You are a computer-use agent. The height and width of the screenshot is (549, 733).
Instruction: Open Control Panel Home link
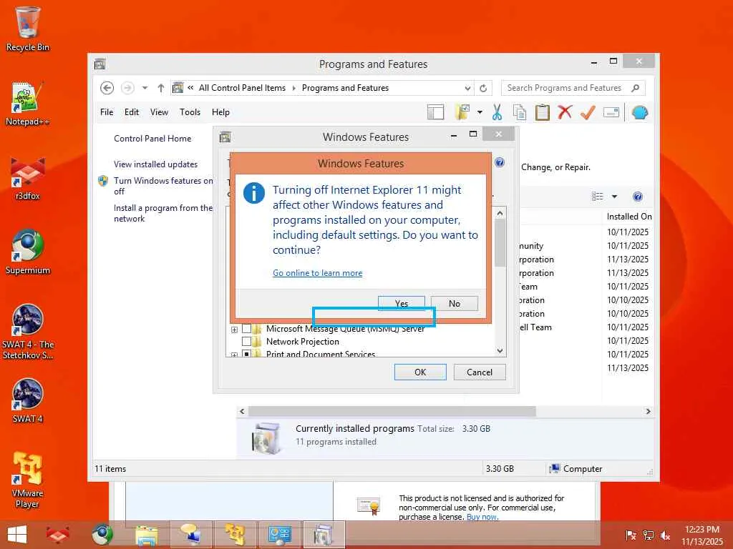pyautogui.click(x=152, y=139)
